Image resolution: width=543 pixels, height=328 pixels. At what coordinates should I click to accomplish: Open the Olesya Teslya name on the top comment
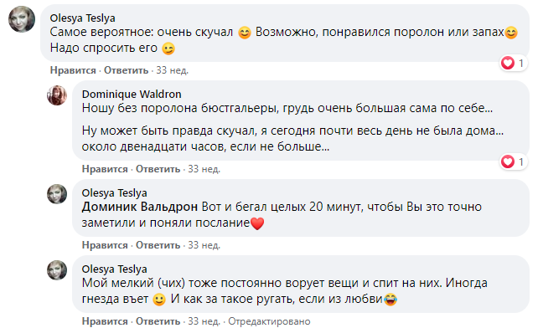point(82,18)
